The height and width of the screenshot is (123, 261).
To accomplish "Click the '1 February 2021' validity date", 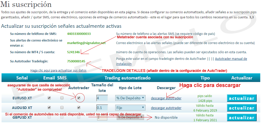I will [205, 120].
